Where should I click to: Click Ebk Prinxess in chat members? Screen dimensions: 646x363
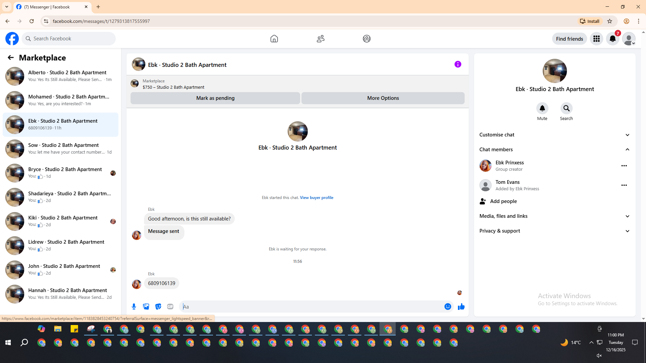(509, 163)
